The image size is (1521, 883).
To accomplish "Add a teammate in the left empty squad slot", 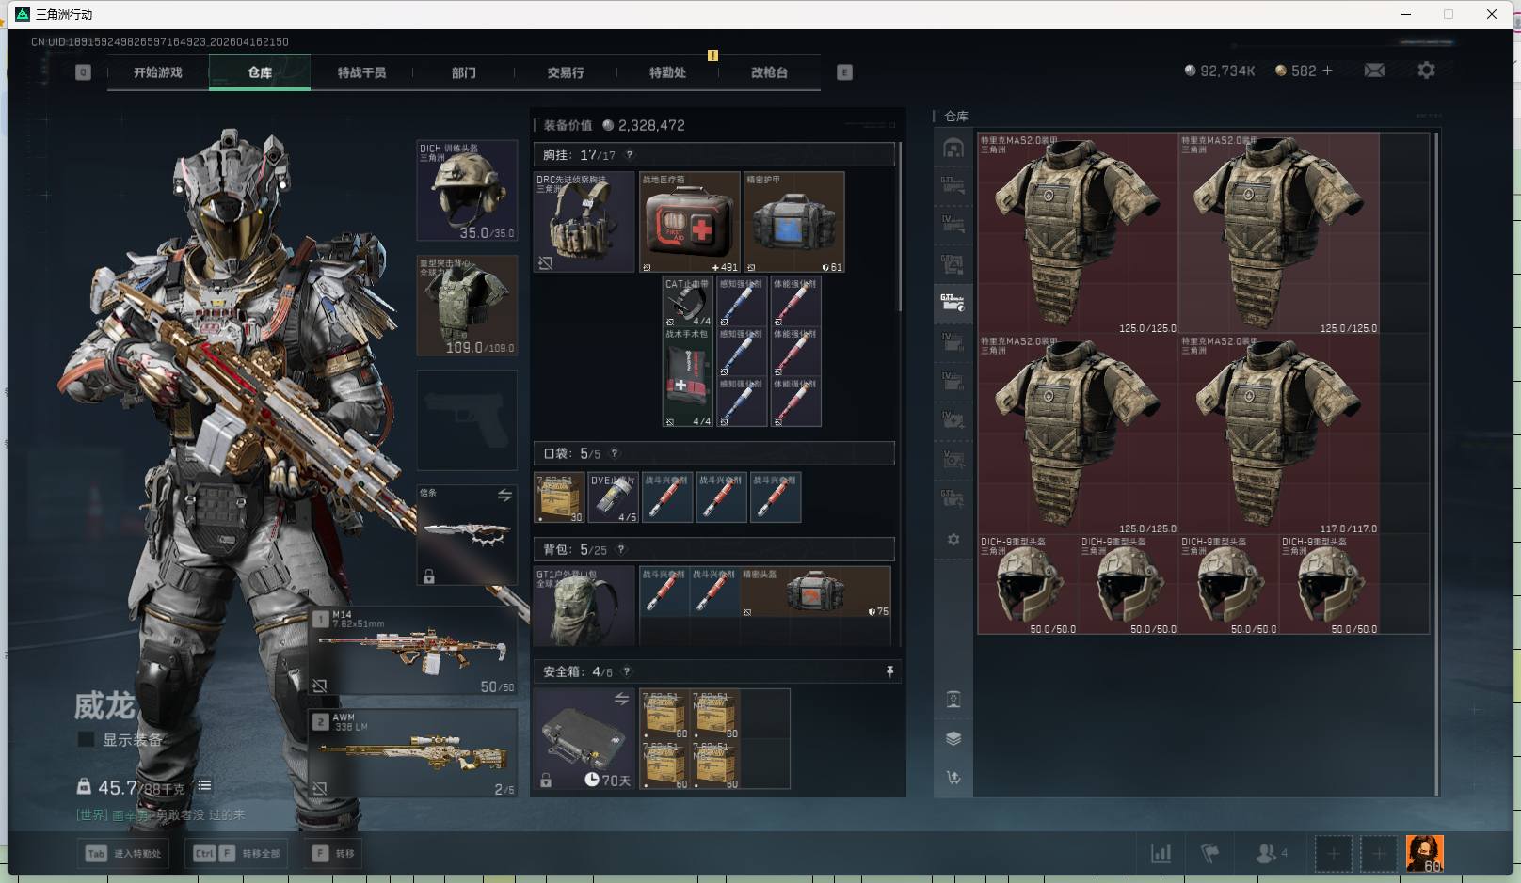I will [x=1333, y=854].
